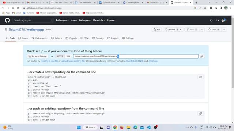Switch to the Projects tab
Screen dimensions: 234x131
71,38
